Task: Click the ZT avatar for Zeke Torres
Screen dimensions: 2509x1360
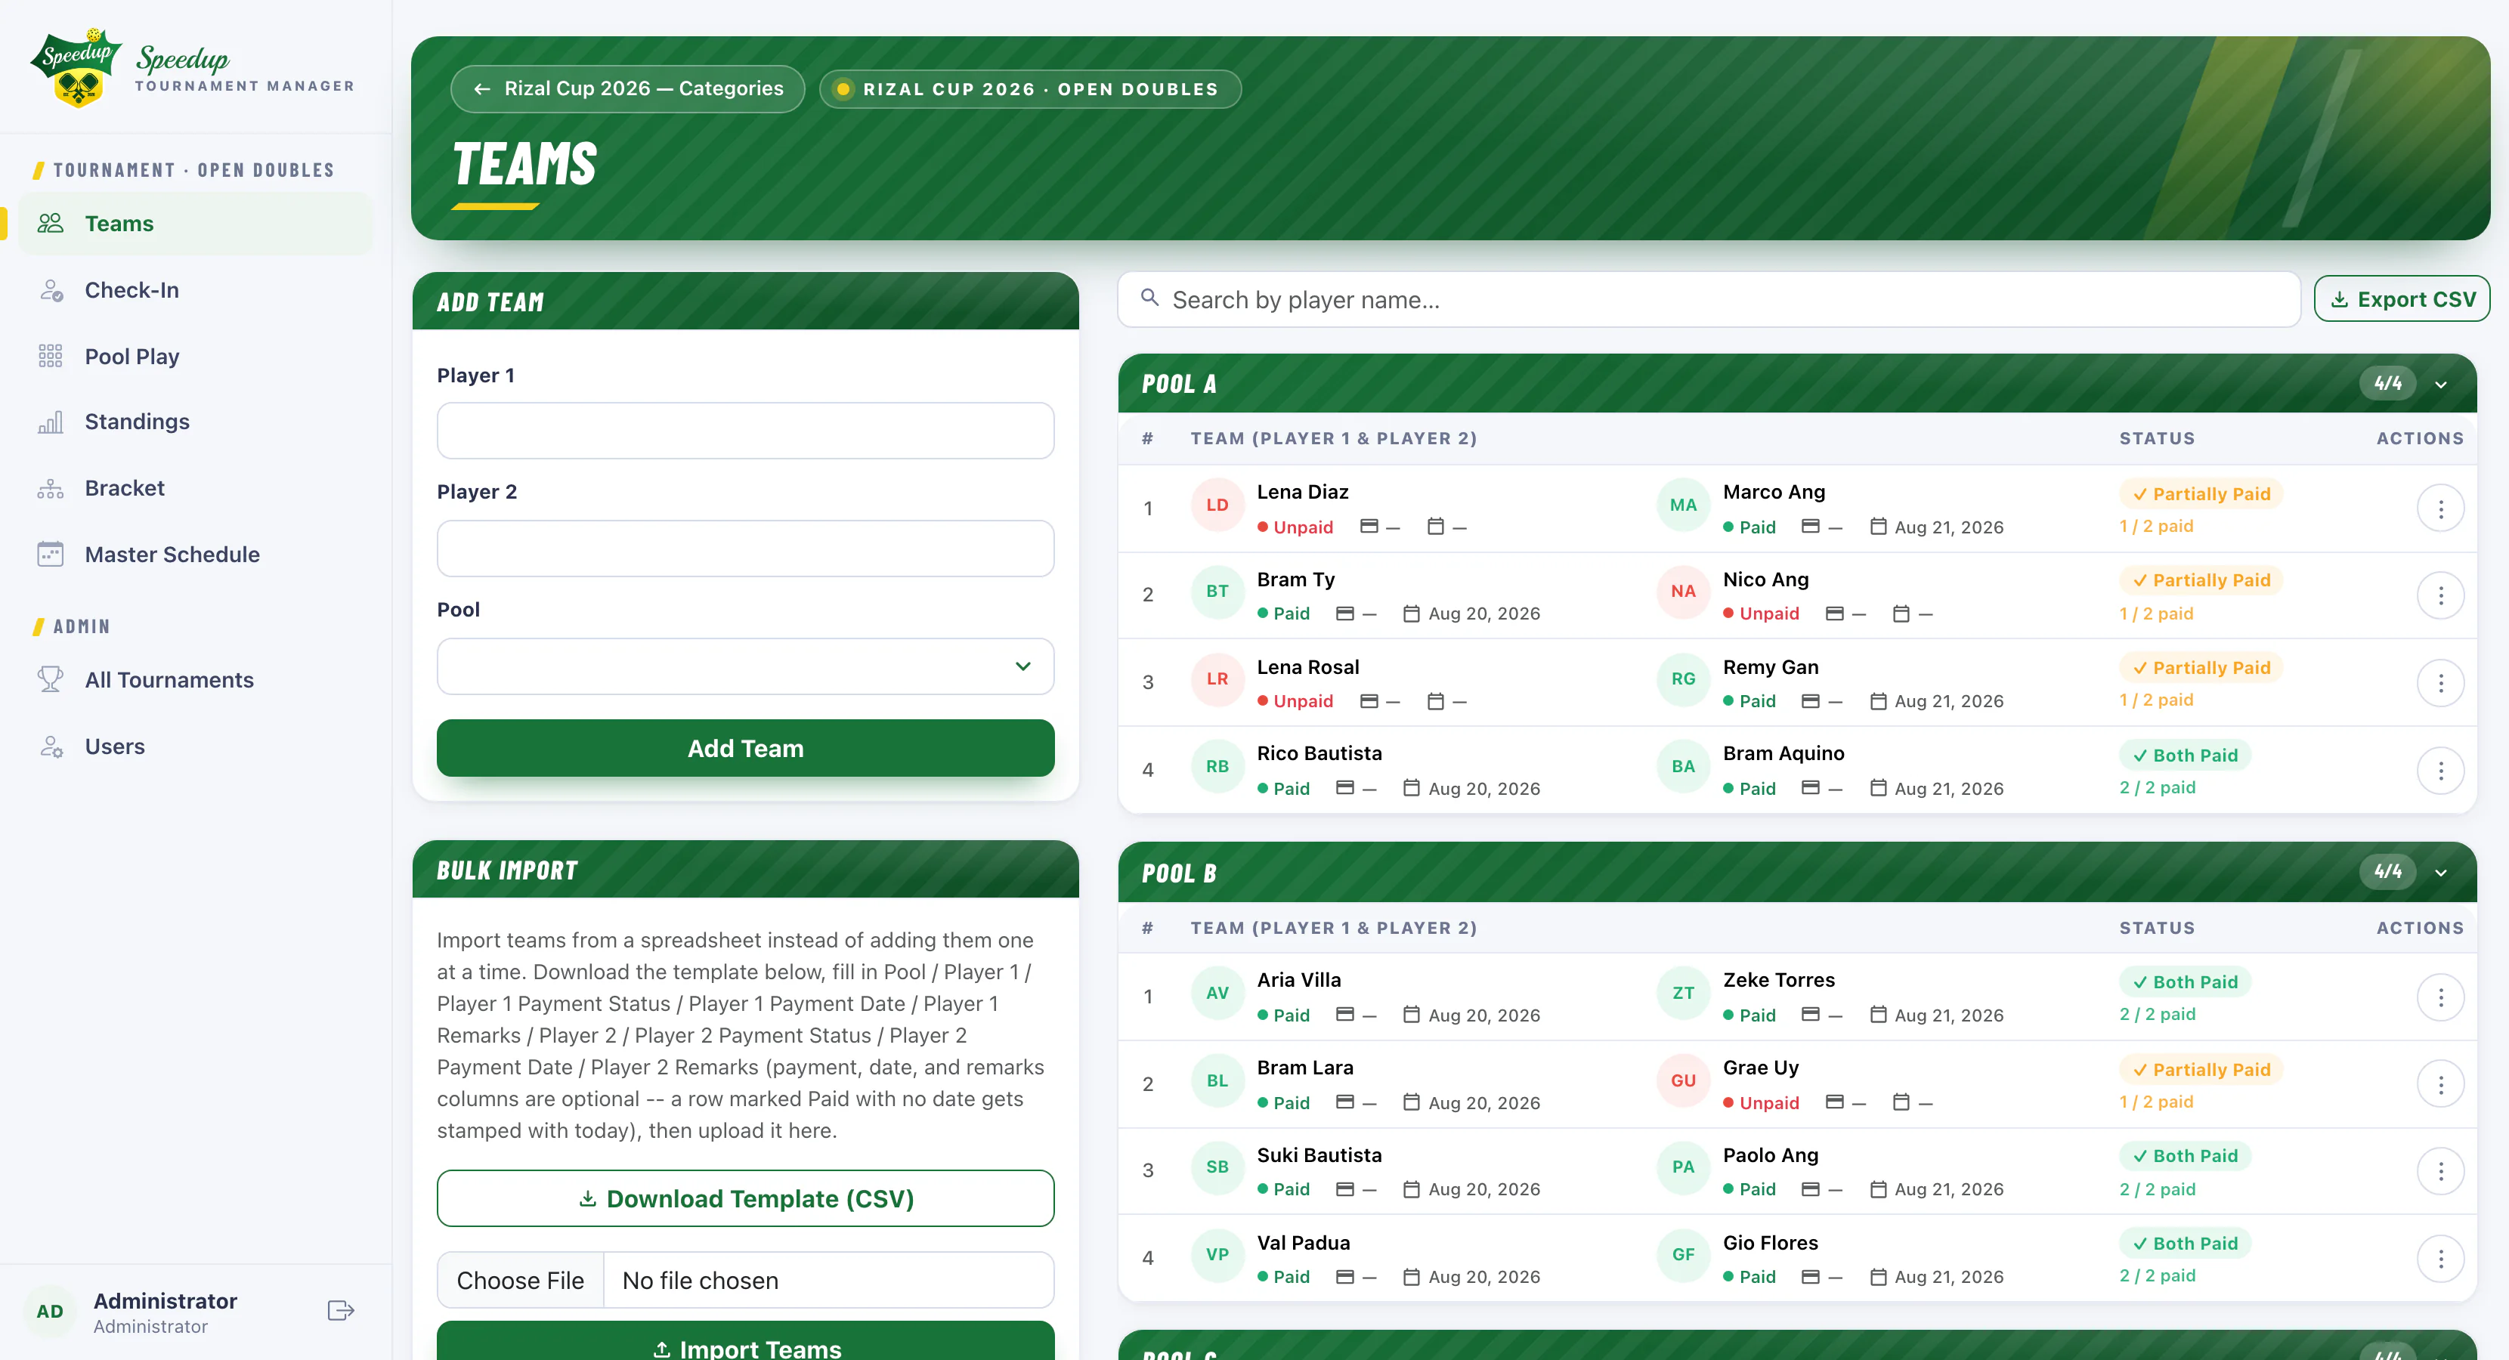Action: point(1683,993)
